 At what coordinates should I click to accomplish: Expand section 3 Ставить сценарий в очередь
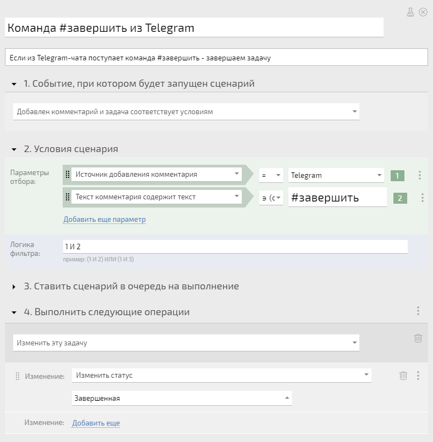click(14, 287)
